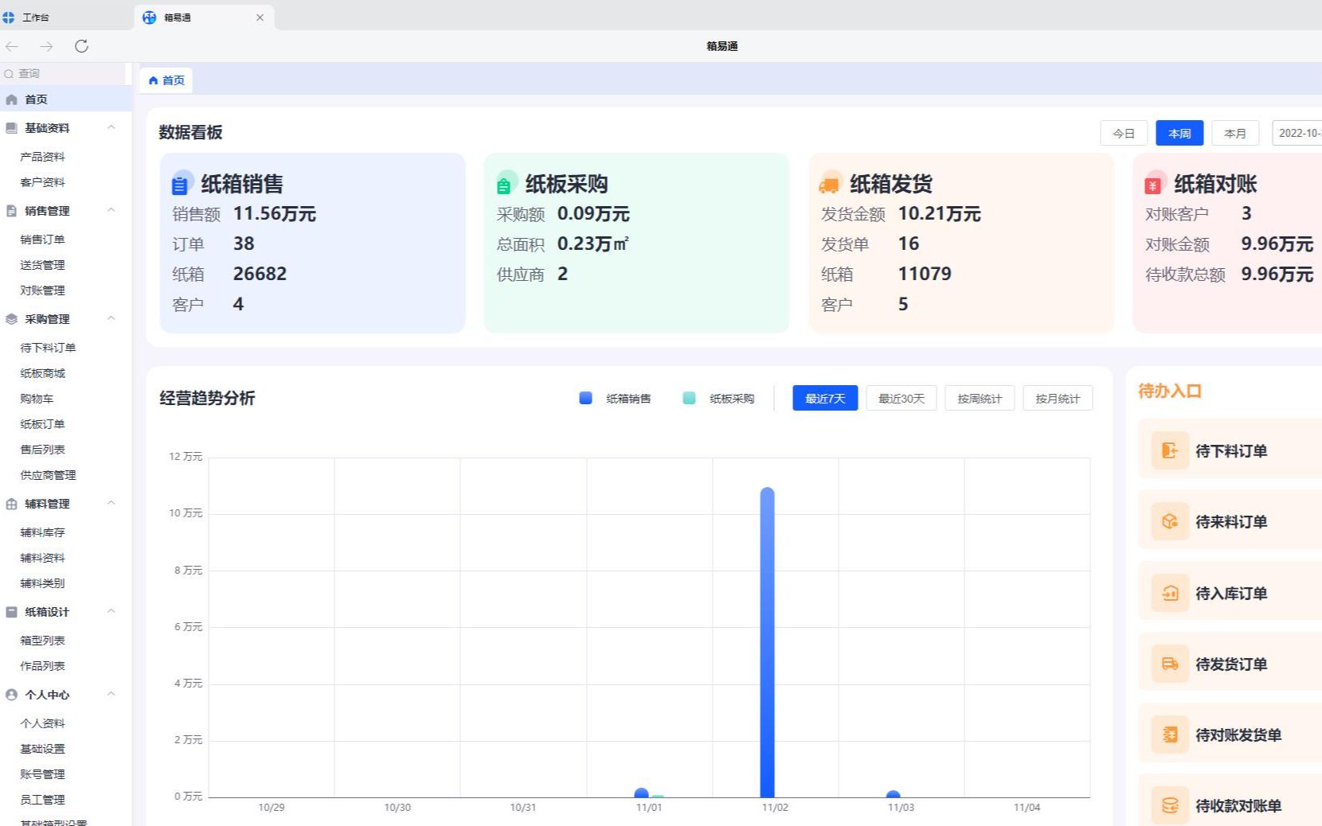This screenshot has width=1322, height=826.
Task: Open 员工管理 sidebar item
Action: [x=42, y=800]
